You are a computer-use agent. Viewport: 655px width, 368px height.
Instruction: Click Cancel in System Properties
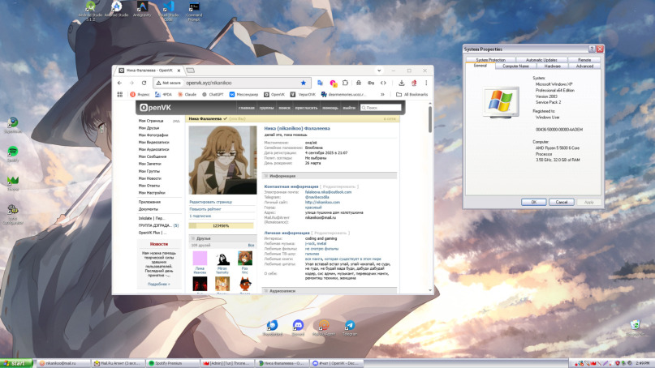(x=561, y=202)
